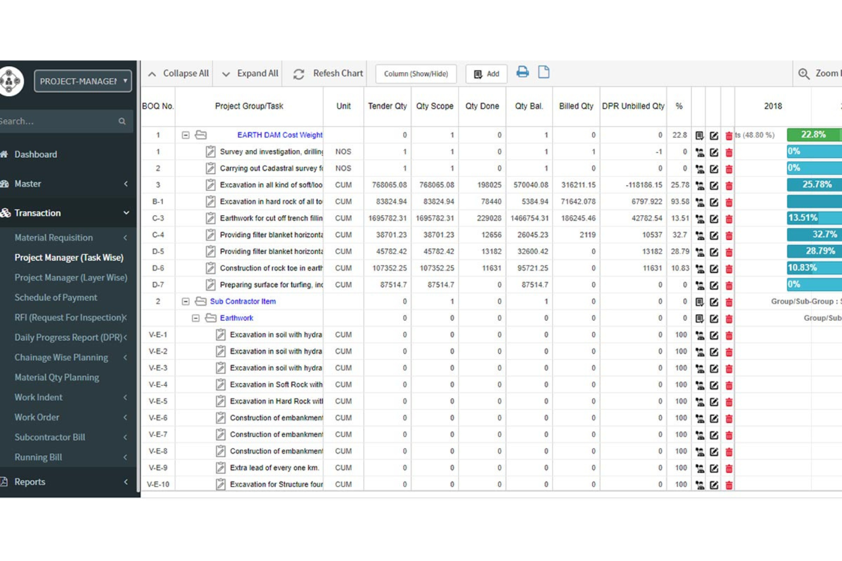Open the PROJECT-MANAGEMENT dropdown

83,81
